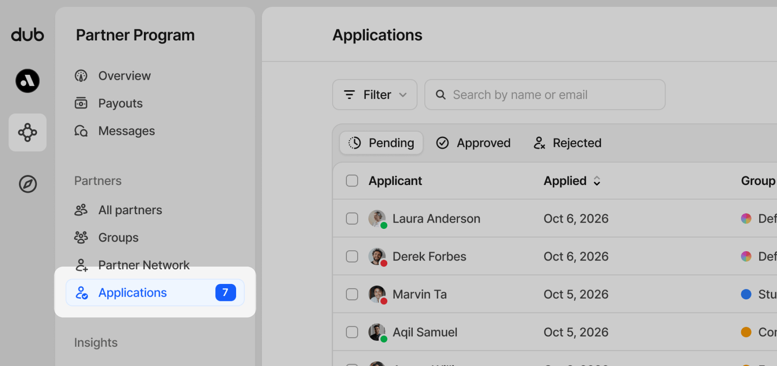
Task: Click the Applicant column header
Action: (x=395, y=181)
